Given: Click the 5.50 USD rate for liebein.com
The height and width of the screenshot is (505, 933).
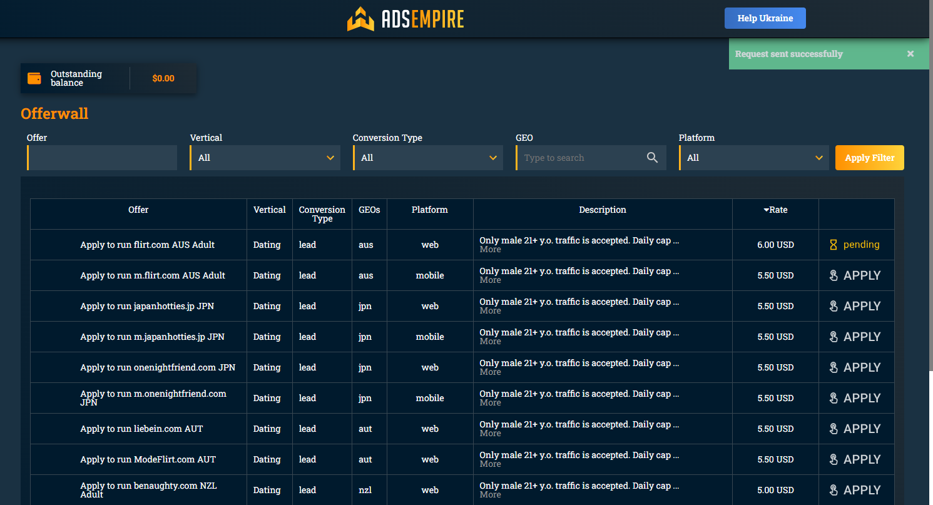Looking at the screenshot, I should click(x=775, y=429).
